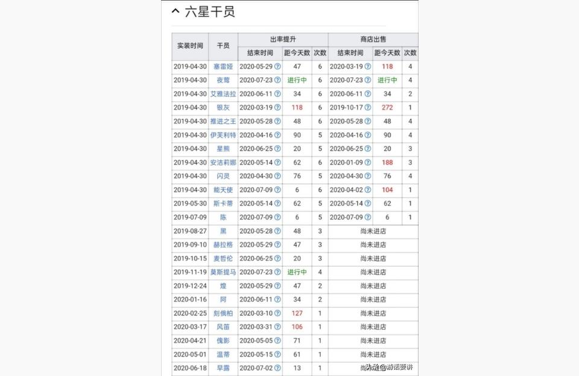Viewport: 579px width, 376px height.
Task: Select the 出率提升 header cell
Action: point(283,40)
